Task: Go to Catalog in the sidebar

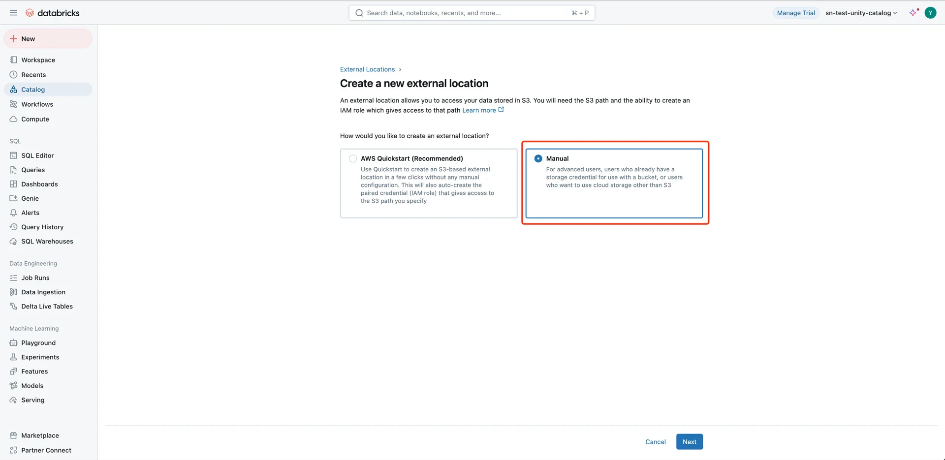Action: (x=48, y=90)
